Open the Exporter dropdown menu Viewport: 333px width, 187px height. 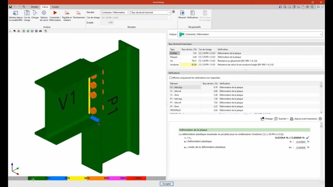[281, 119]
